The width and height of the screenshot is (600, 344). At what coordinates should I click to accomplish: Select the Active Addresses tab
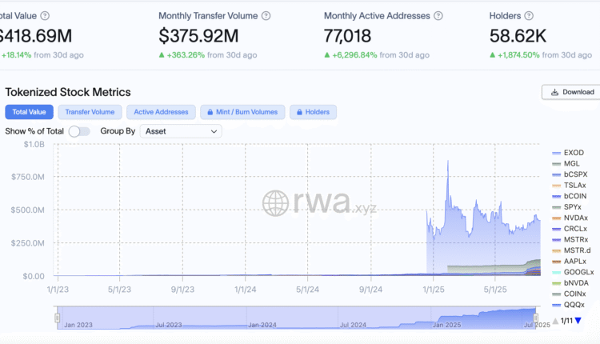161,113
